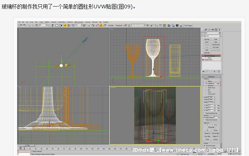This screenshot has height=156, width=249.
Task: Select the Select and Link tool
Action: (29, 25)
